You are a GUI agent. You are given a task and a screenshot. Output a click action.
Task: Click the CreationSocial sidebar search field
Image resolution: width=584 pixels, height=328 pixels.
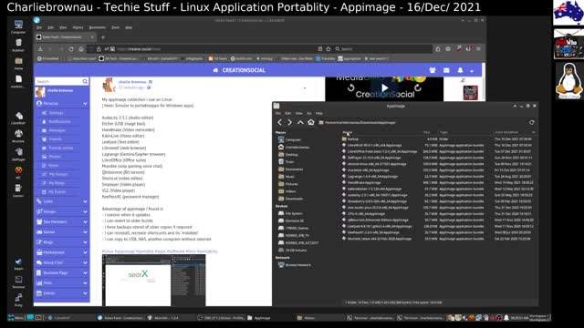pos(61,81)
